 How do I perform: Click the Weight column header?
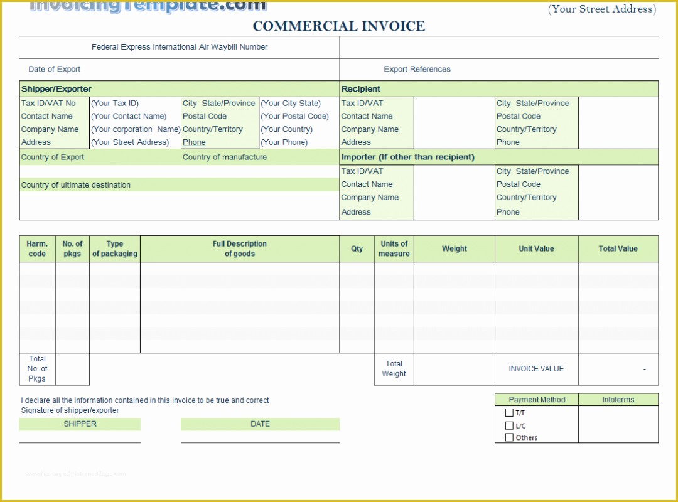click(x=454, y=248)
